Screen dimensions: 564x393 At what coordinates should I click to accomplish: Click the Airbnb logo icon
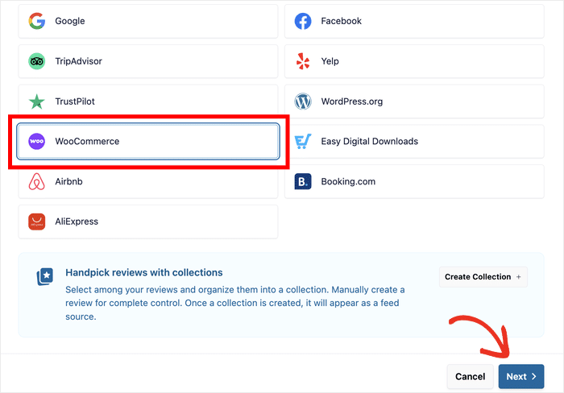click(37, 181)
